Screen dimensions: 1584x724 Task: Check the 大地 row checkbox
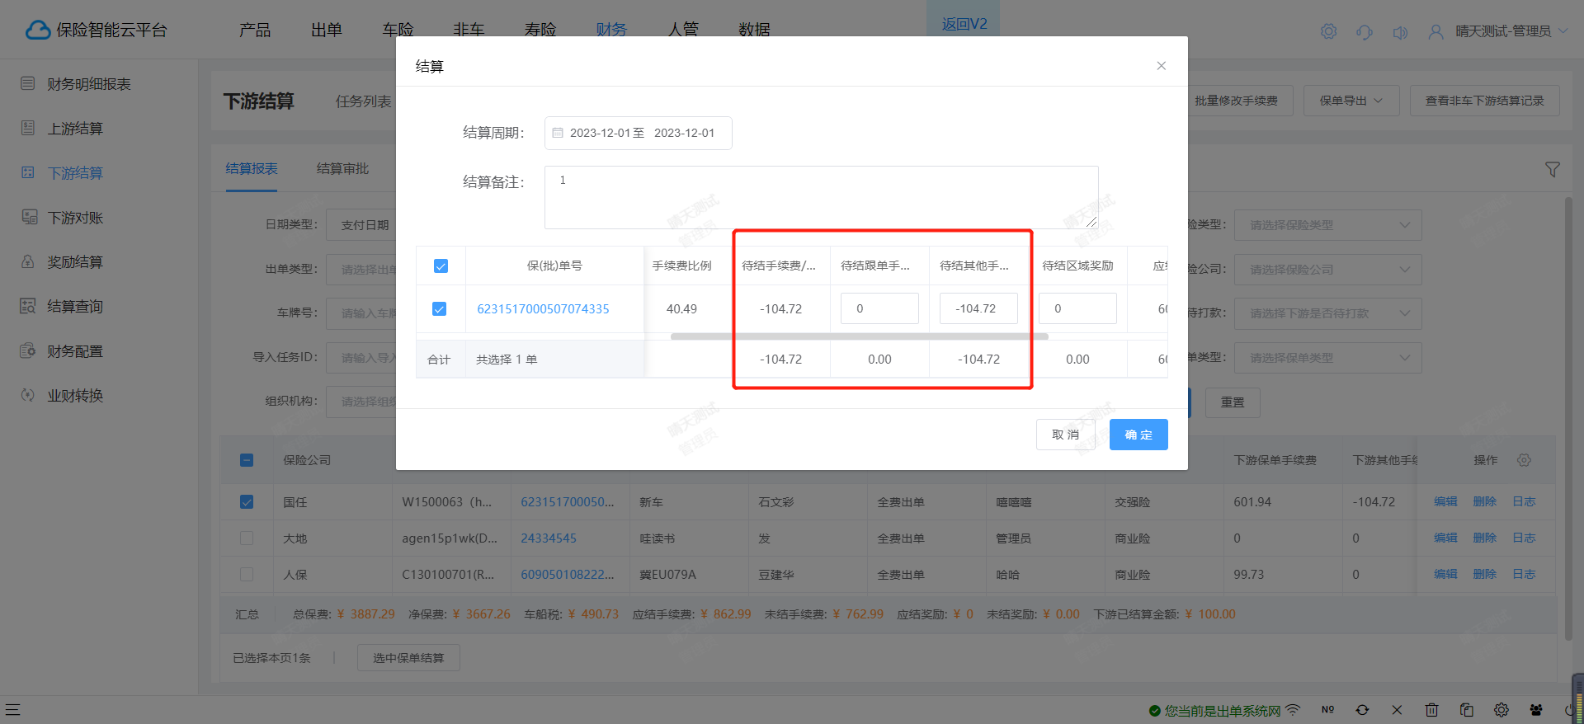[247, 538]
